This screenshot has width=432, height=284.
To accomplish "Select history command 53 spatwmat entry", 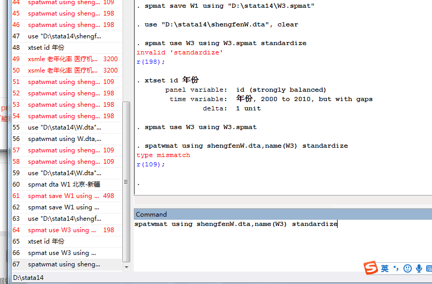I will point(67,105).
